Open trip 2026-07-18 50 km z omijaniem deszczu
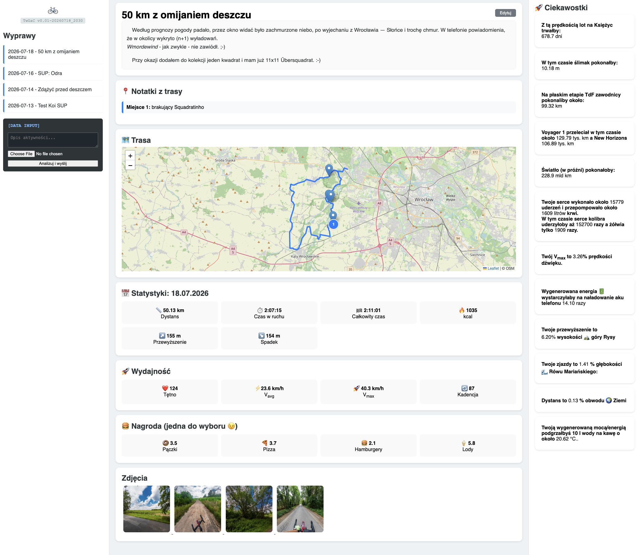The image size is (639, 555). click(x=53, y=54)
